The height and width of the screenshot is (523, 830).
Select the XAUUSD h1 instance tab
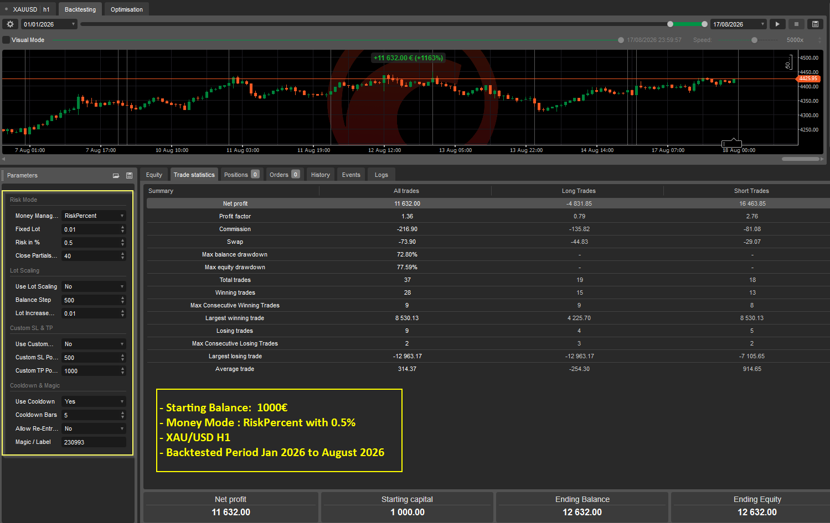click(x=31, y=9)
